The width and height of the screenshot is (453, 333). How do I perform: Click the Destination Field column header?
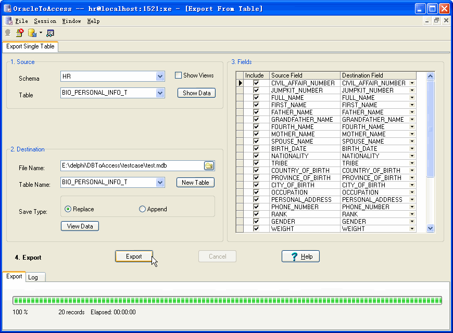pyautogui.click(x=378, y=75)
